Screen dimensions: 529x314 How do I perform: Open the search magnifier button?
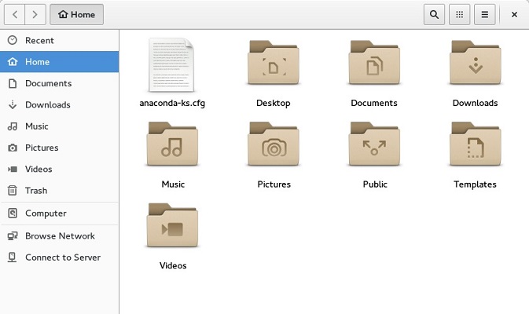[x=434, y=14]
